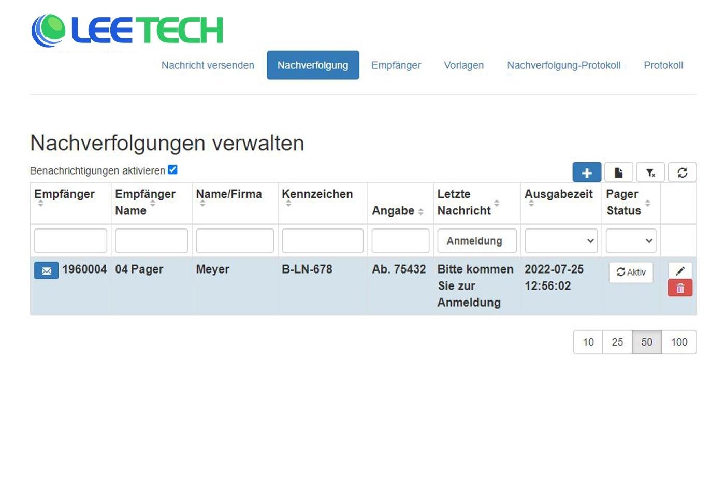Click the LEE TECH logo
This screenshot has height=487, width=725.
coord(127,28)
